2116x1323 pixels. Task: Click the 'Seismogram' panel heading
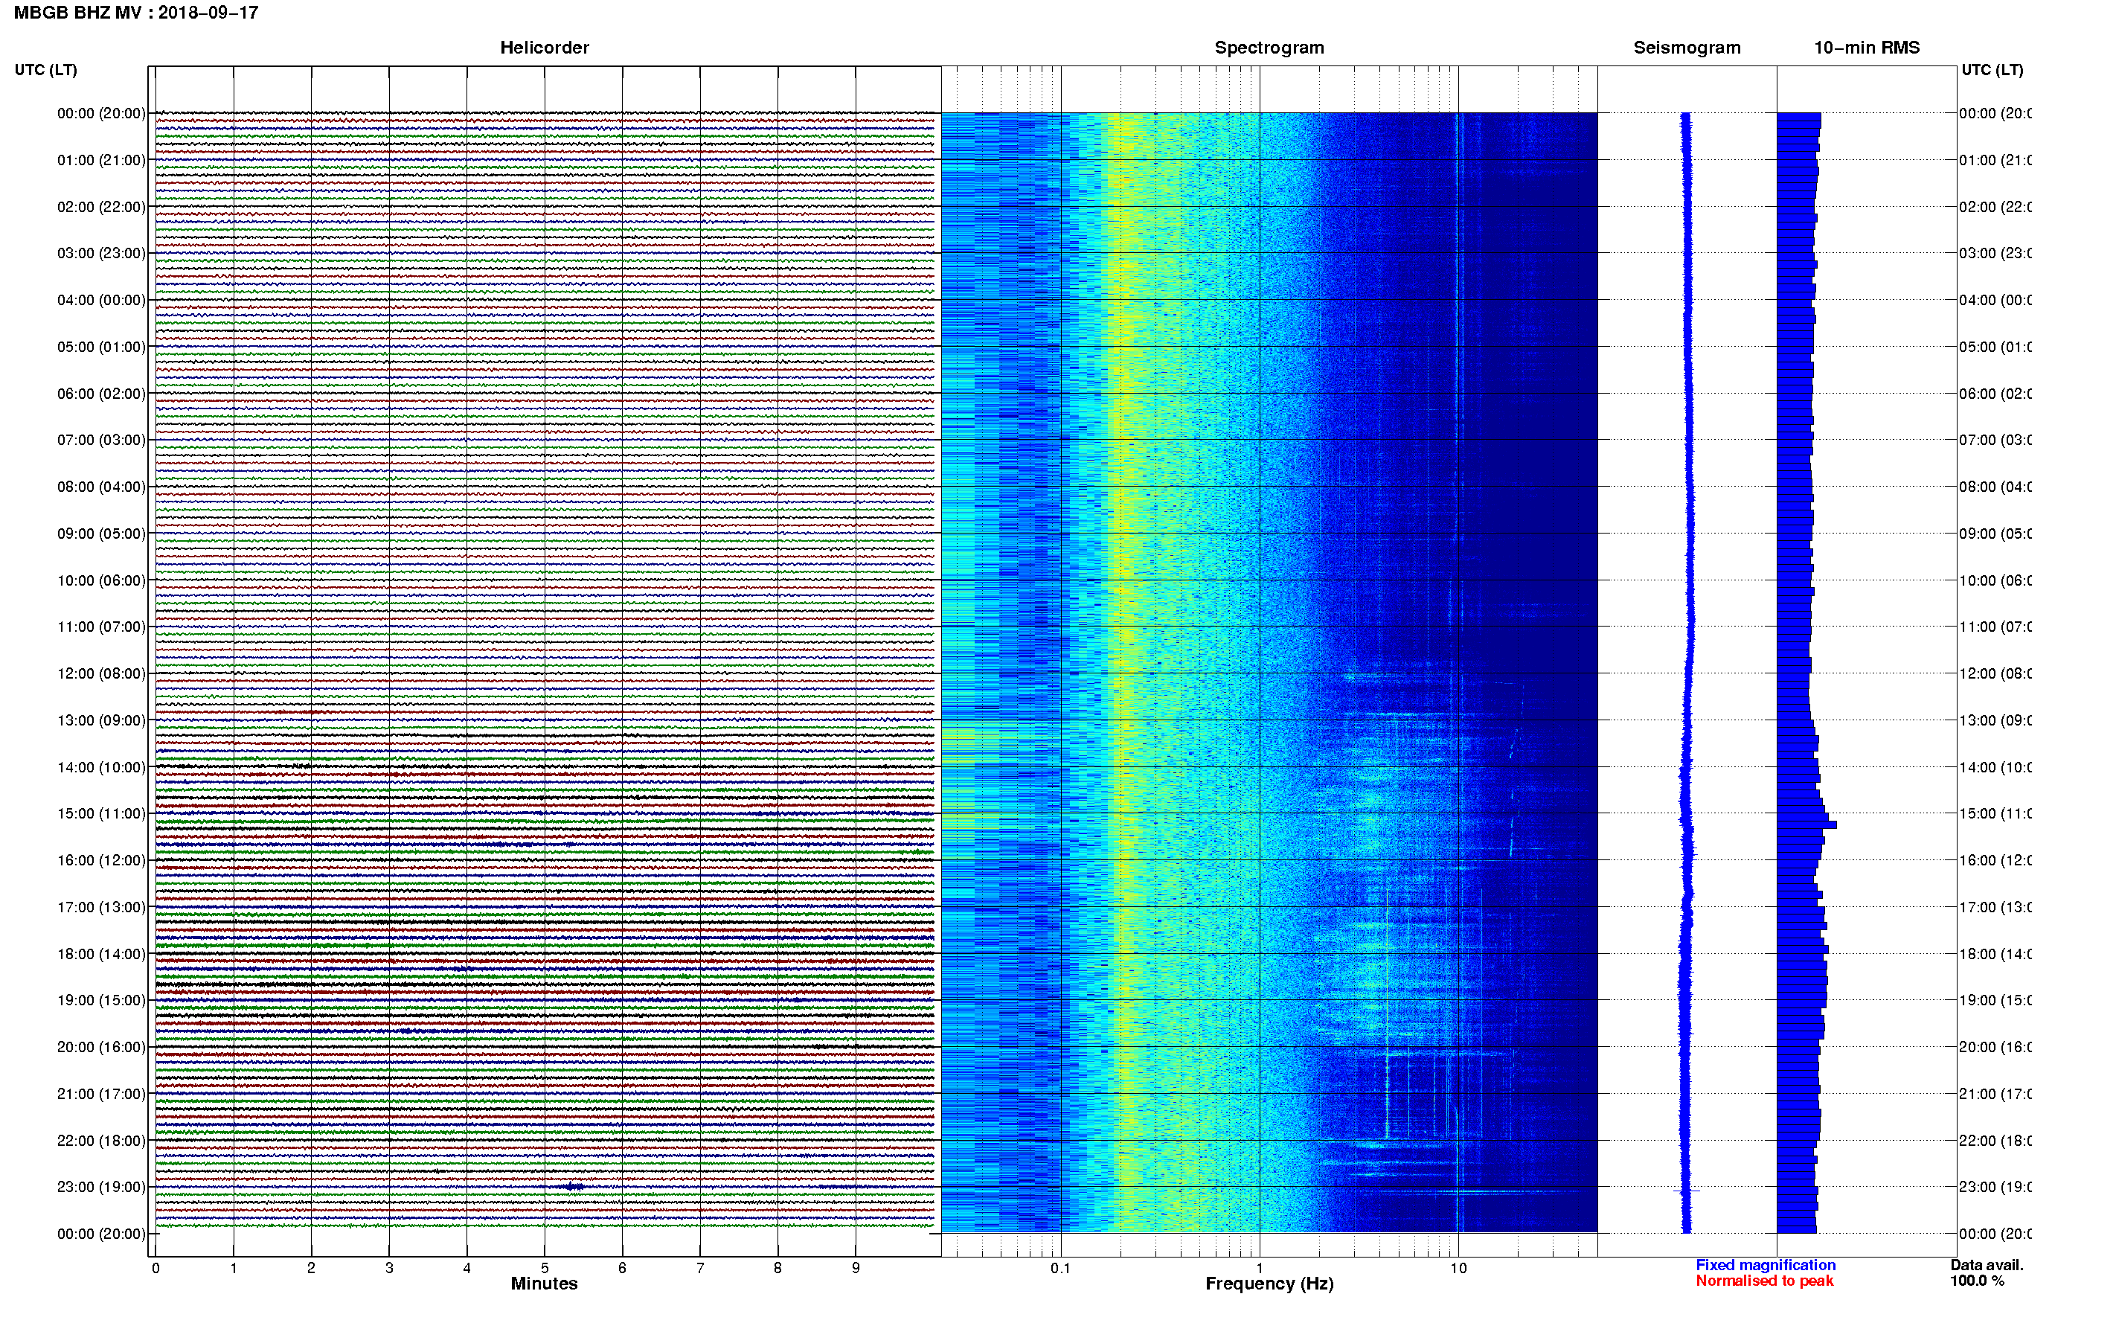coord(1687,48)
